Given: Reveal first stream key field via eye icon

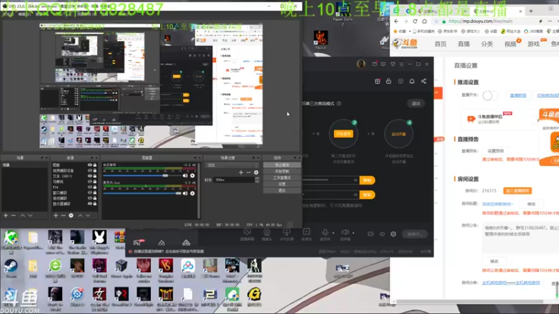Looking at the screenshot, I should [356, 180].
